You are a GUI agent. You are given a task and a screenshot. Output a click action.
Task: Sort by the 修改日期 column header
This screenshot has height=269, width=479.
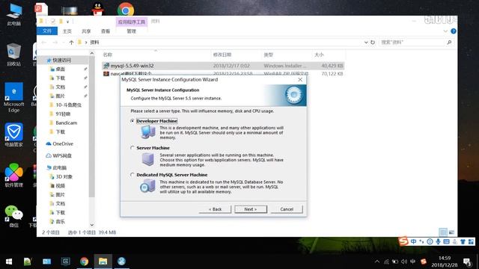tap(222, 55)
